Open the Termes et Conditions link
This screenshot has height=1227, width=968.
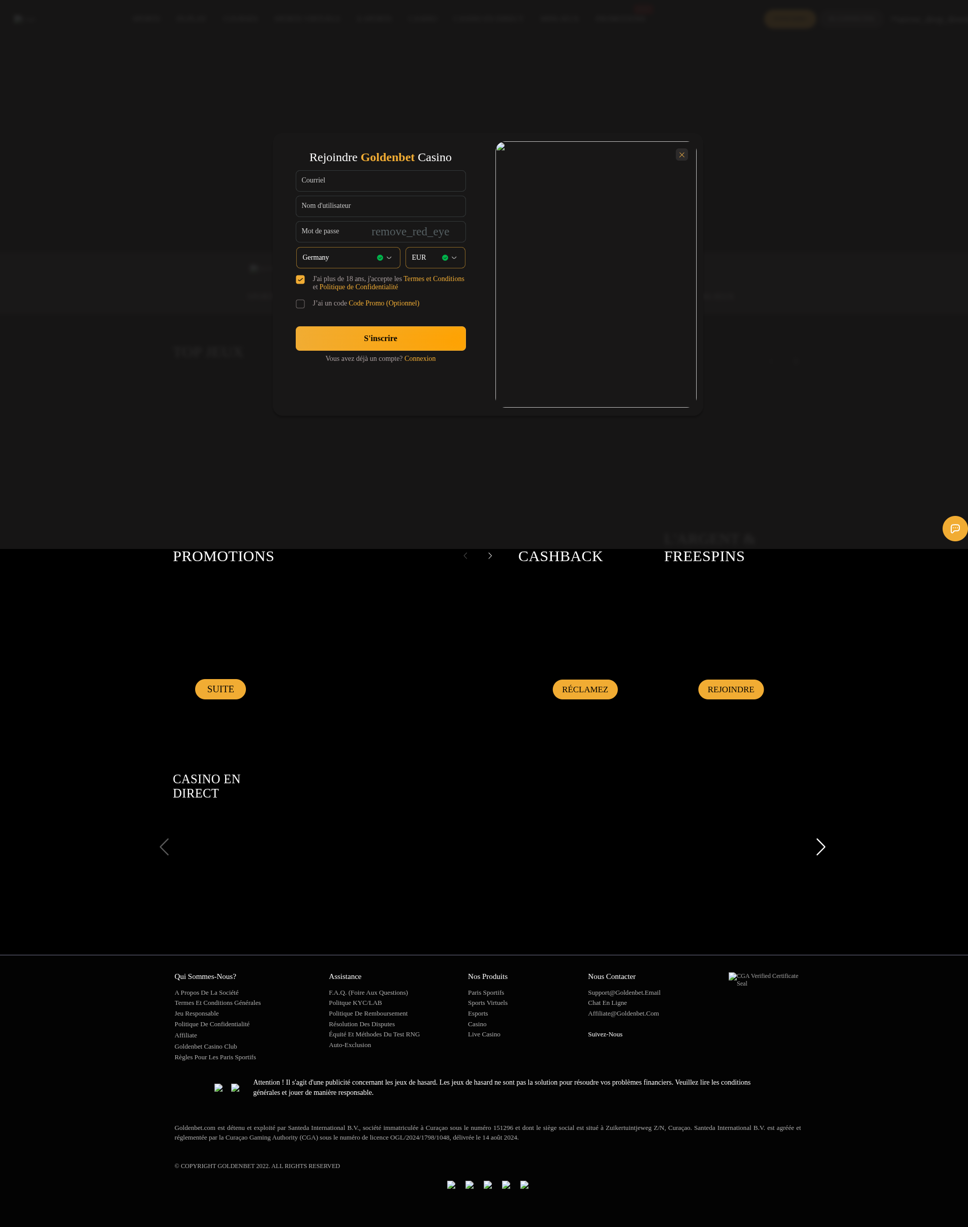pos(433,279)
